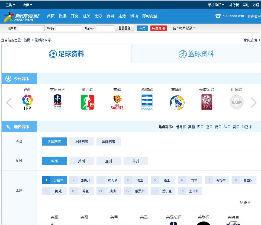Click the telephone icon beside 400-6688-848
The height and width of the screenshot is (225, 261).
[218, 16]
